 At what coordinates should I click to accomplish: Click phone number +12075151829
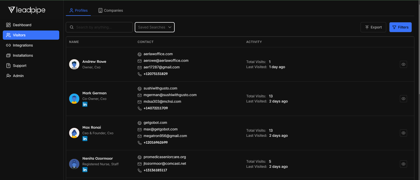click(156, 74)
